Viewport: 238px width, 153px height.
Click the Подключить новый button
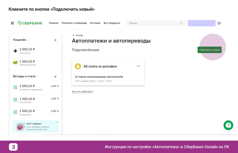point(210,50)
